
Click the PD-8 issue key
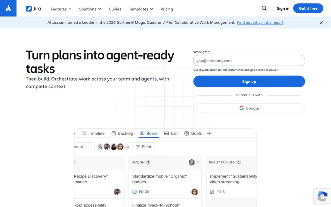(220, 192)
